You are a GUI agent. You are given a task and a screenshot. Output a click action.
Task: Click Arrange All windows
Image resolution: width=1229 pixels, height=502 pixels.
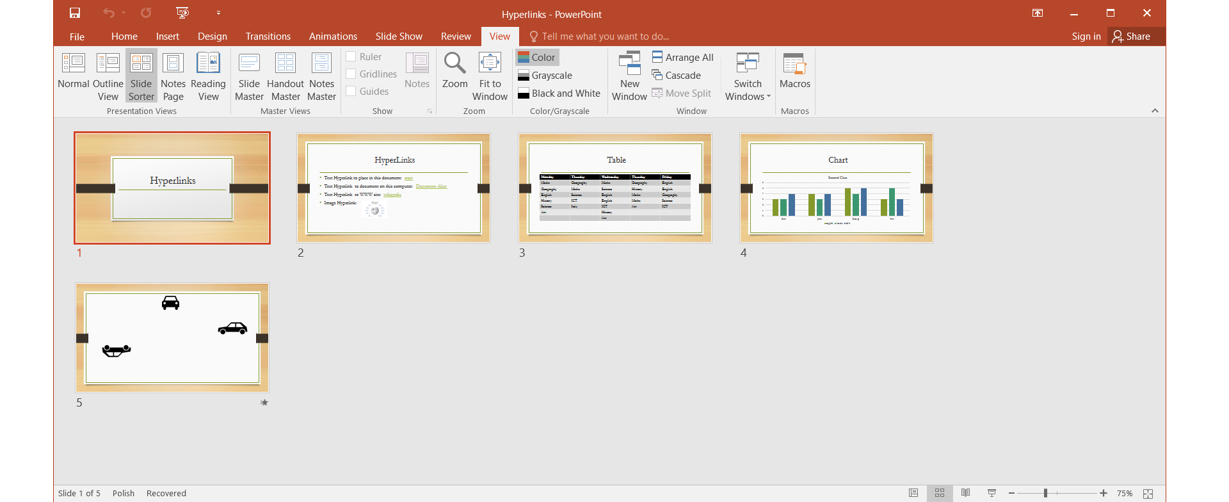click(682, 57)
